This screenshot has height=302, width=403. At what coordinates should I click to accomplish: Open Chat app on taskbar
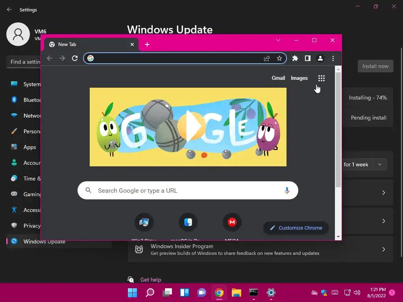[x=202, y=293]
